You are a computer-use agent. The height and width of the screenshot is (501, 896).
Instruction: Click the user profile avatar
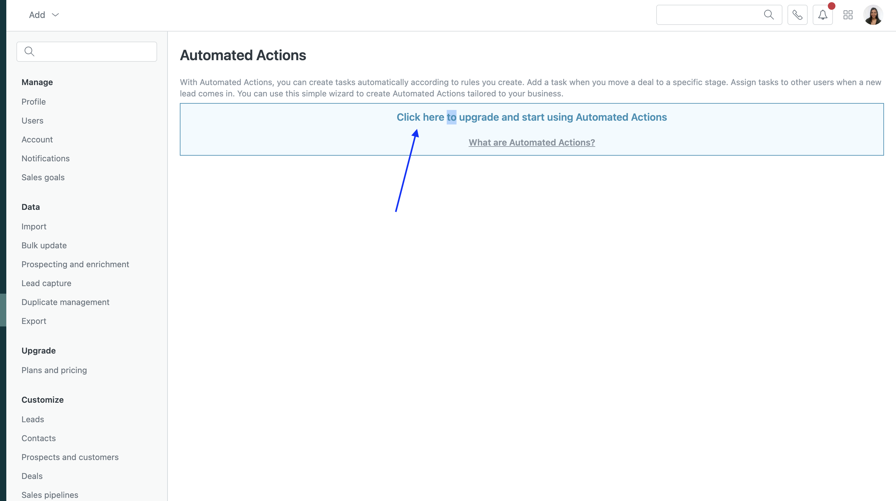[x=873, y=15]
